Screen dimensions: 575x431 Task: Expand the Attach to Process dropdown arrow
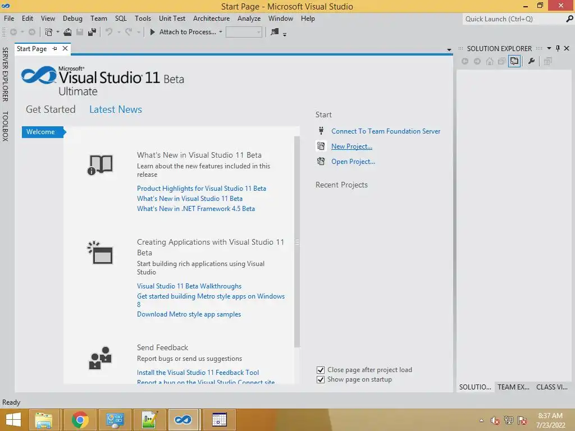[x=220, y=32]
